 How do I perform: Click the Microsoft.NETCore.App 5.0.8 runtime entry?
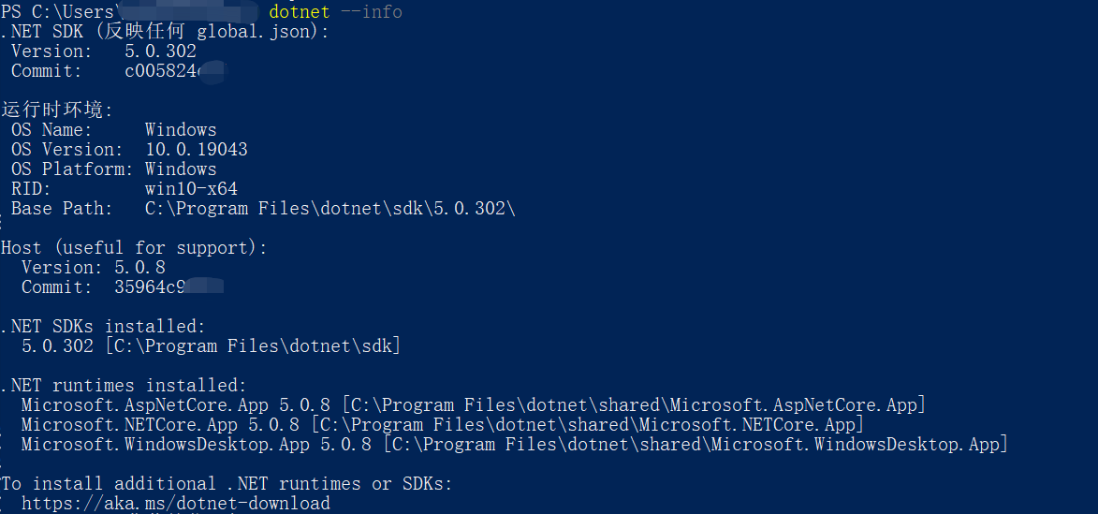point(165,425)
